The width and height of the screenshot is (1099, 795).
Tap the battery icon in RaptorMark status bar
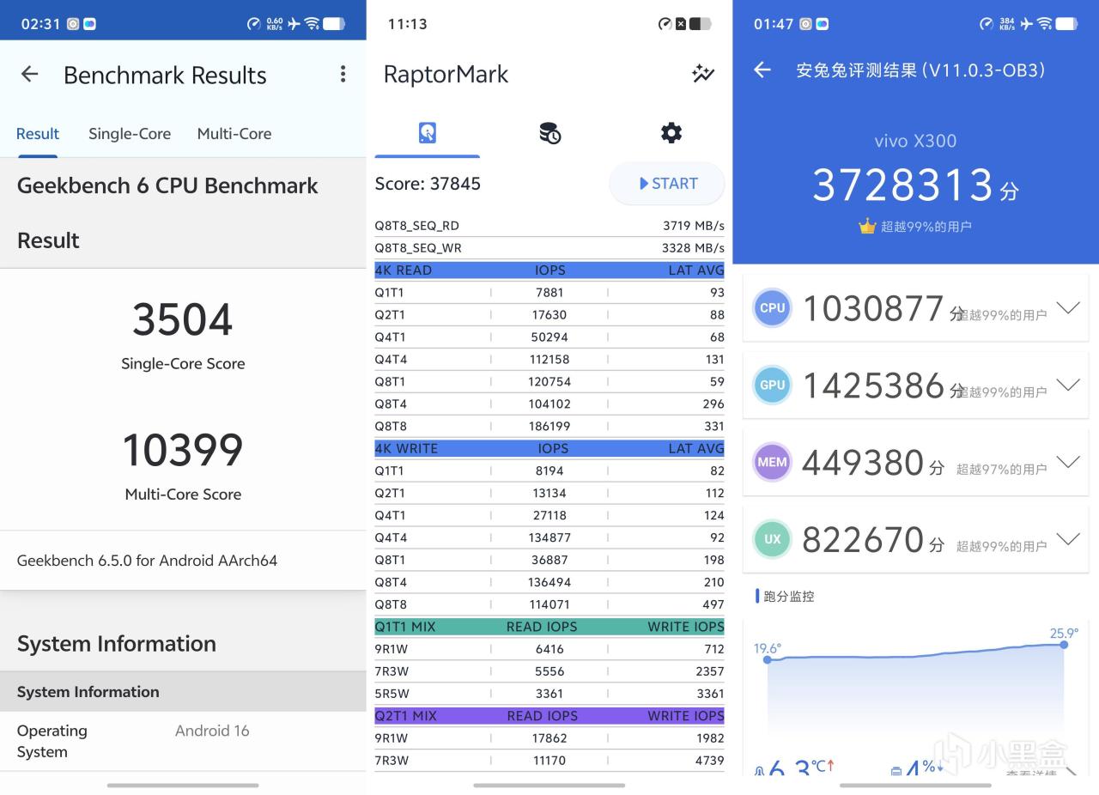pos(700,24)
